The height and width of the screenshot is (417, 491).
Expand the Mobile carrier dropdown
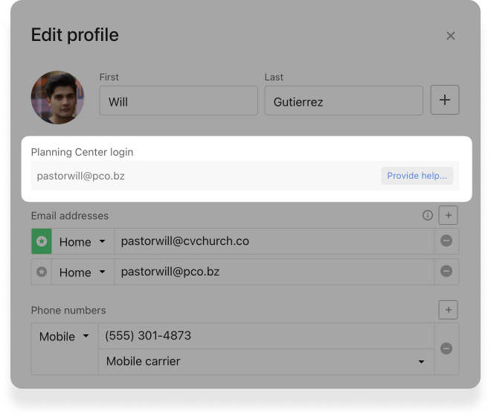[266, 362]
